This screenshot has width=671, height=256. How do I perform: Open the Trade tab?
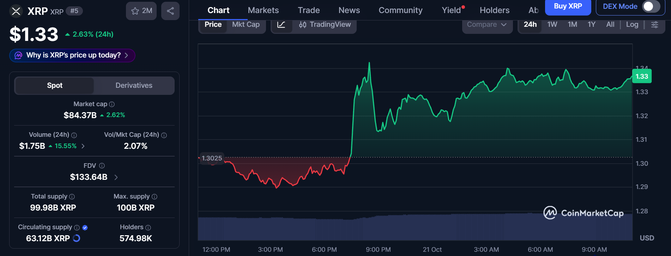pyautogui.click(x=309, y=10)
